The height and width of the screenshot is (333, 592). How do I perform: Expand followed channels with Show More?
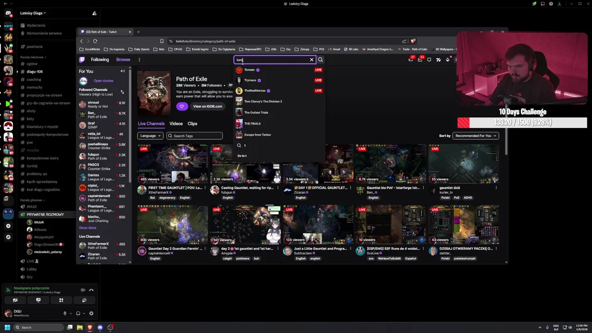coord(87,228)
